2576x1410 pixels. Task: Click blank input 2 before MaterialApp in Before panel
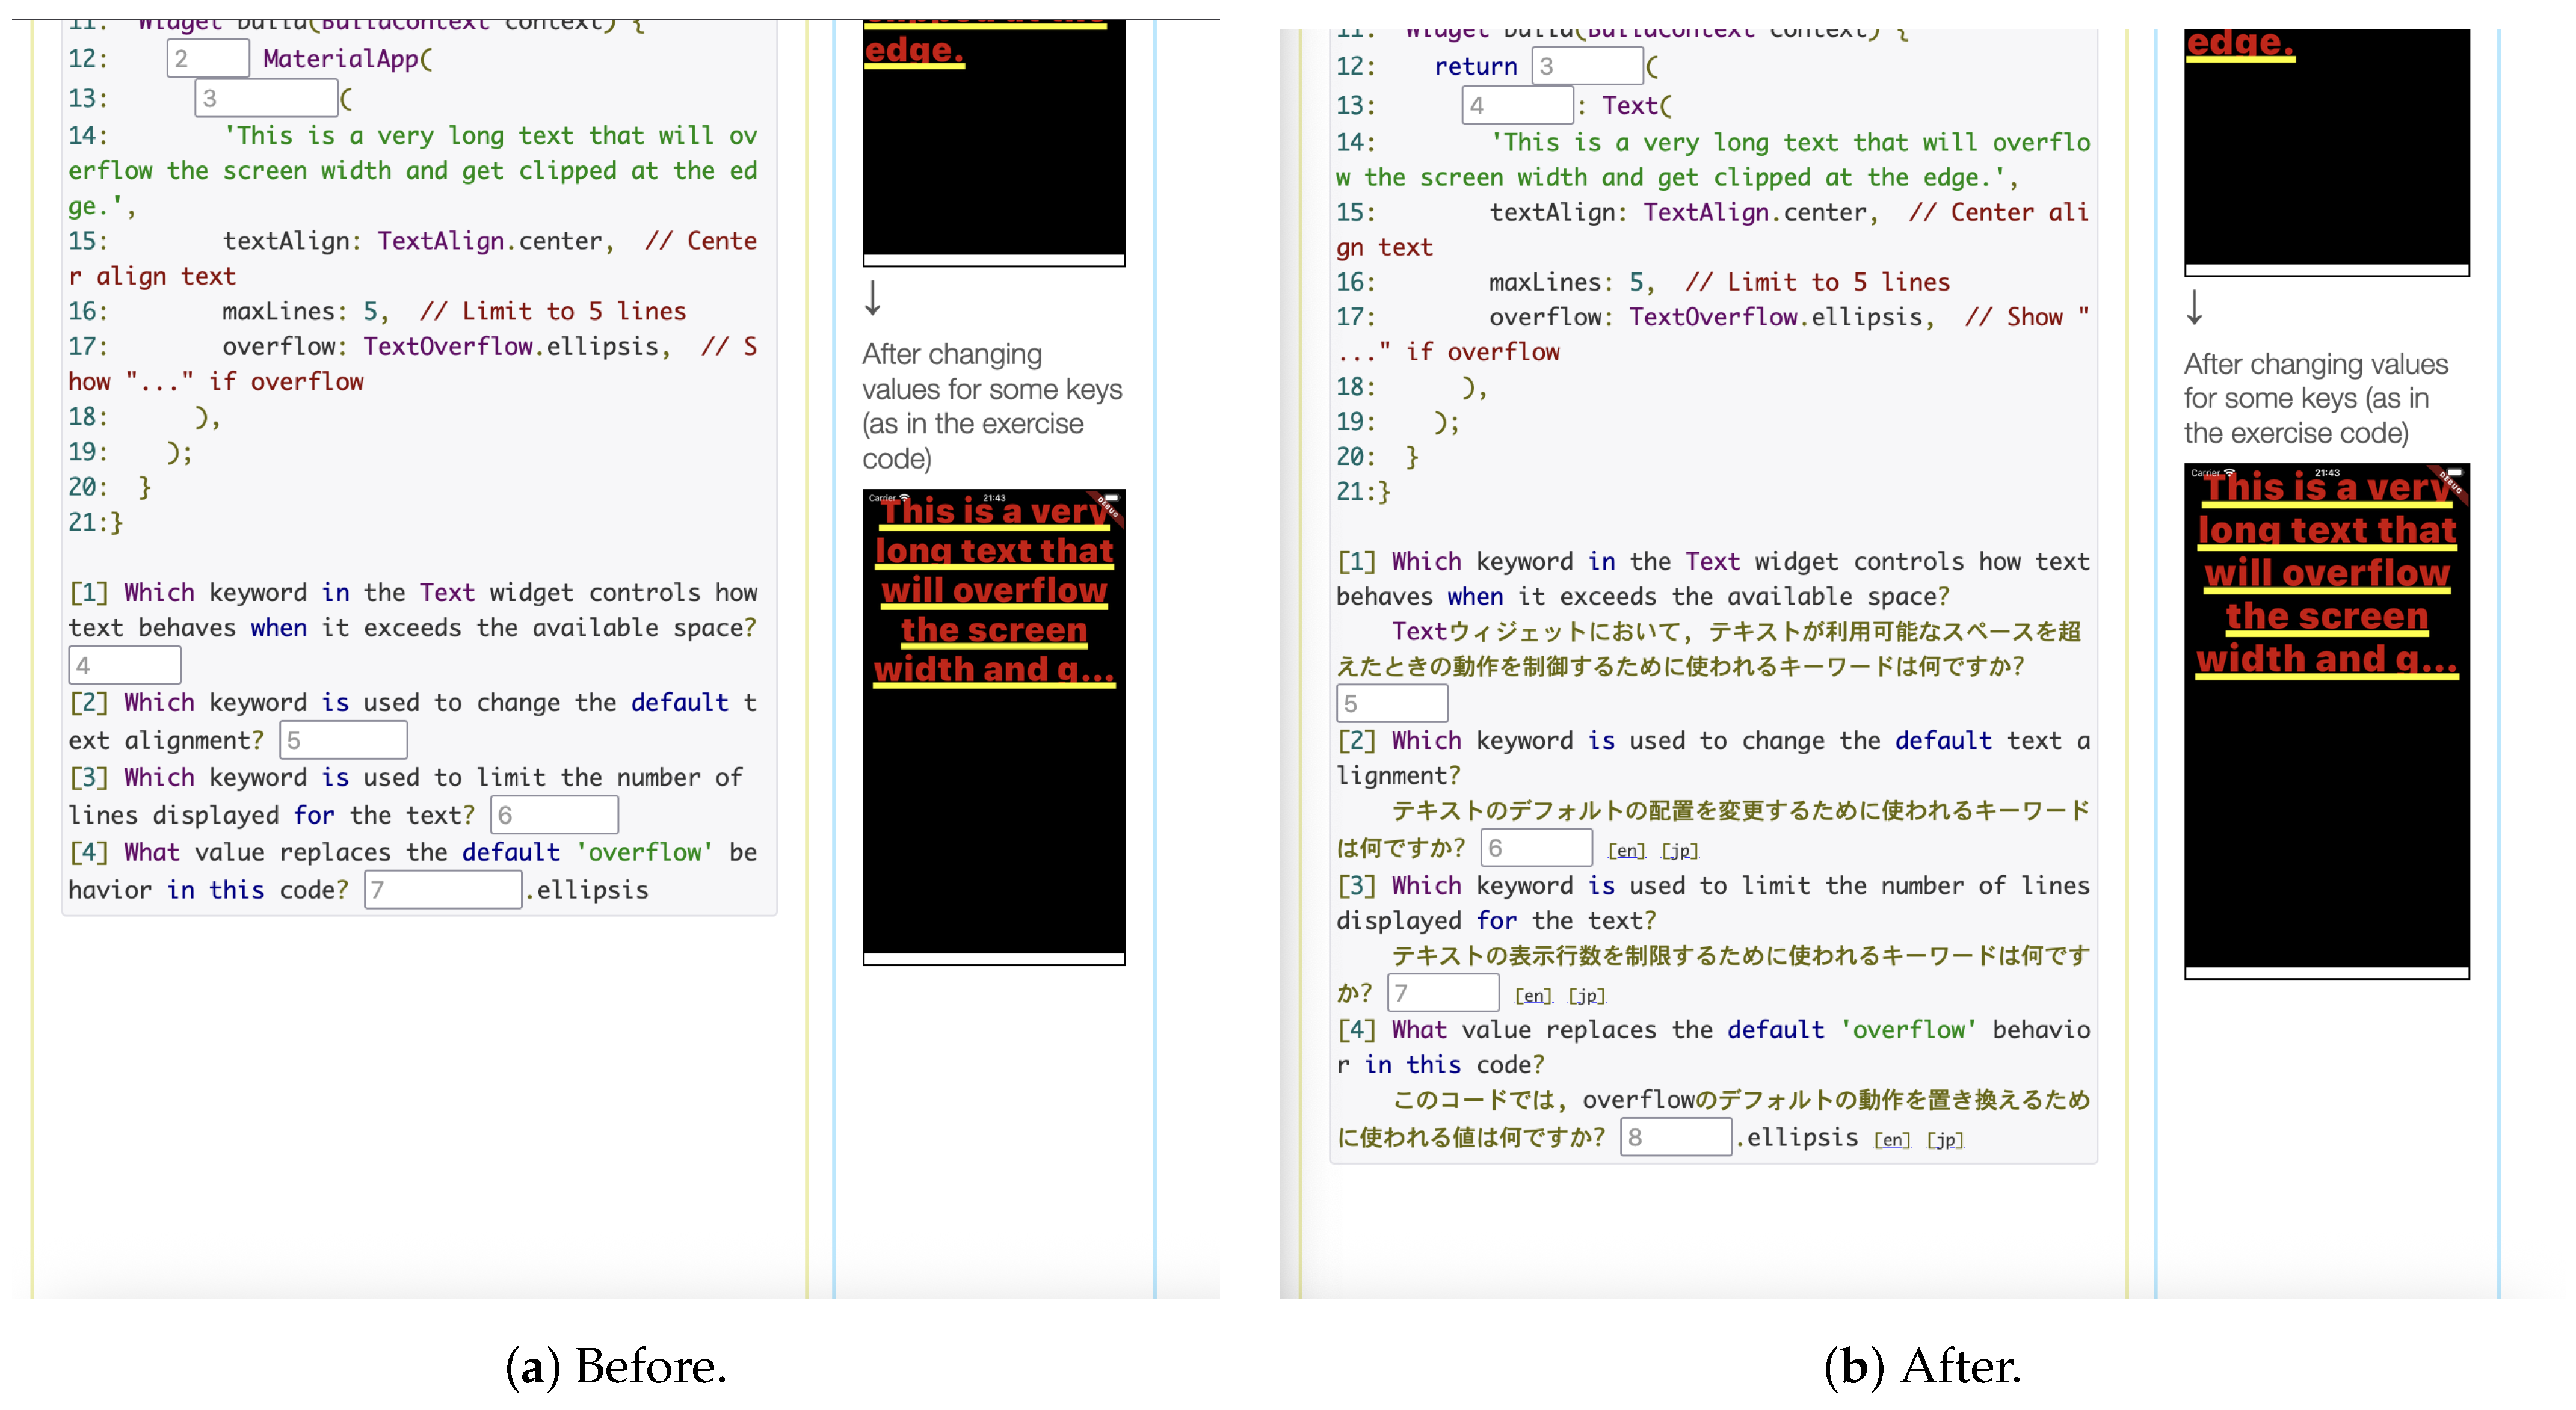(x=208, y=58)
